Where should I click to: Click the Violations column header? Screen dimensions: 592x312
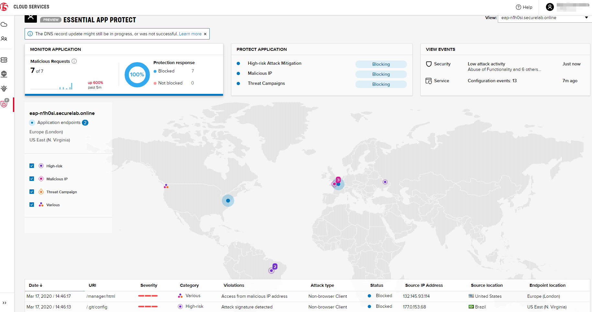[234, 285]
